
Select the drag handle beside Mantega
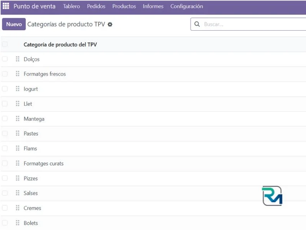pyautogui.click(x=18, y=119)
